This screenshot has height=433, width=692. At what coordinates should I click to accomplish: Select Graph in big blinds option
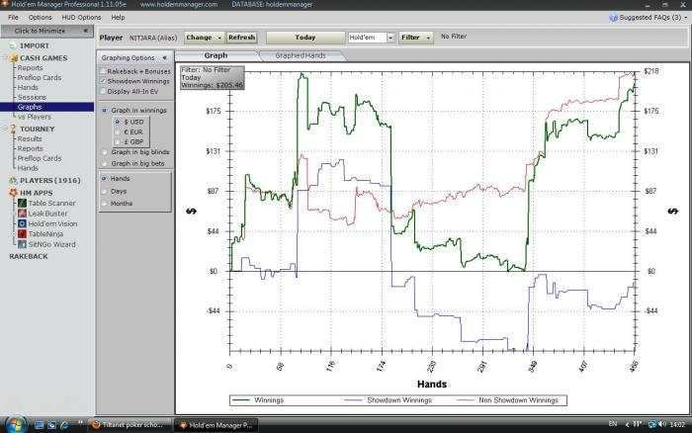[x=105, y=152]
